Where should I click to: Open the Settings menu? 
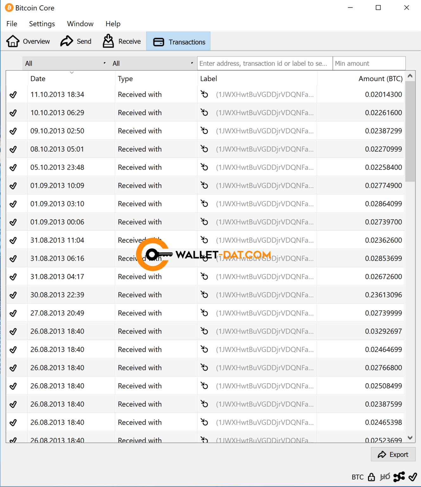coord(42,24)
